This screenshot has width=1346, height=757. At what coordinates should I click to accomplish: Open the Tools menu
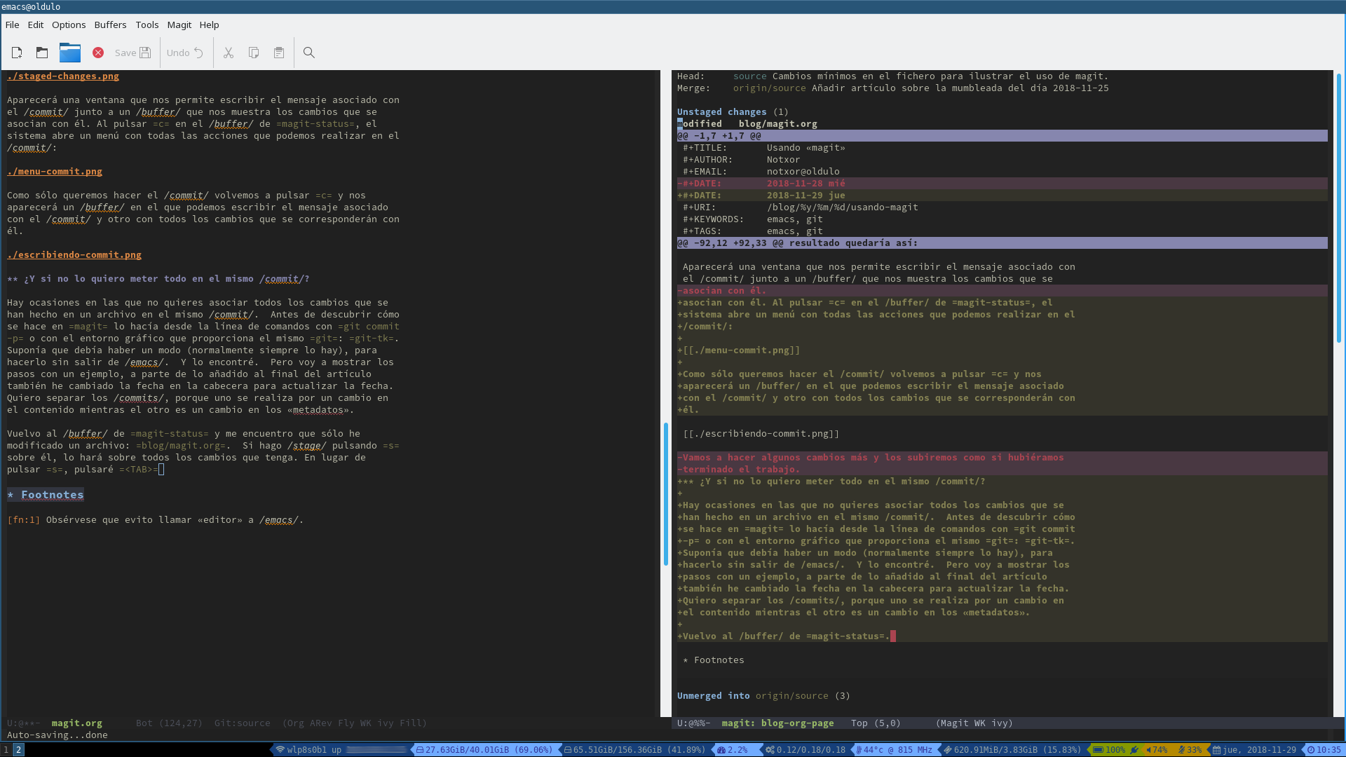coord(147,25)
